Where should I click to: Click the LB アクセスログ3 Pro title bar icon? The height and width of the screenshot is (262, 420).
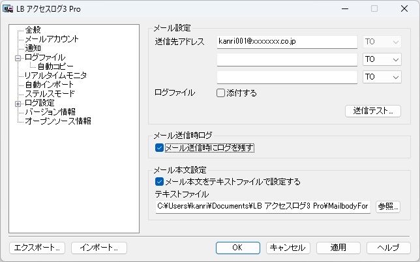tap(8, 9)
